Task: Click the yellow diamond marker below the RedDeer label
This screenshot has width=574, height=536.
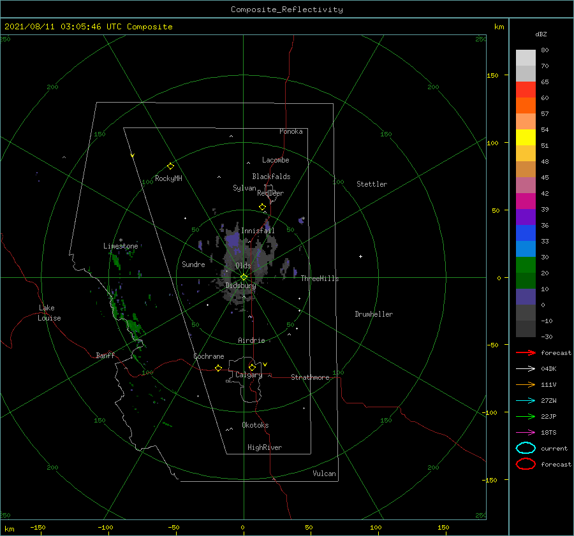Action: click(x=263, y=207)
